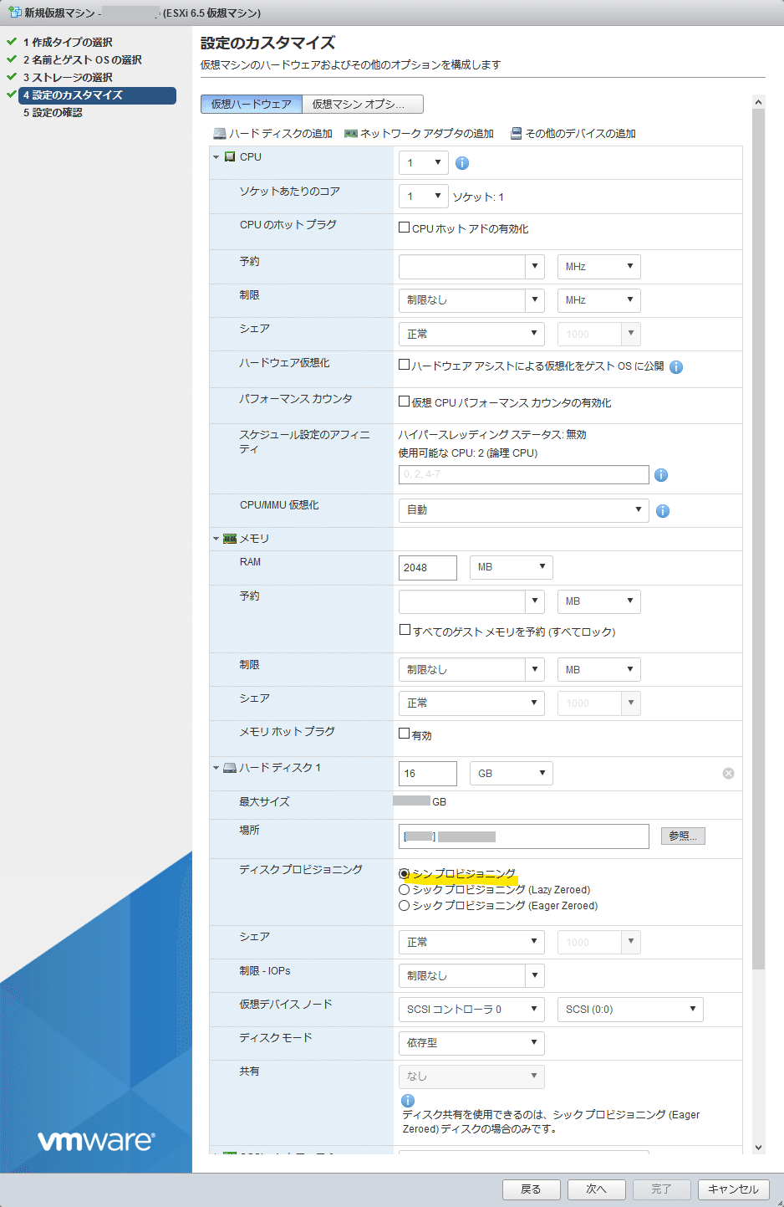The width and height of the screenshot is (784, 1207).
Task: Click info icon beside scheduling affinity field
Action: pyautogui.click(x=663, y=474)
